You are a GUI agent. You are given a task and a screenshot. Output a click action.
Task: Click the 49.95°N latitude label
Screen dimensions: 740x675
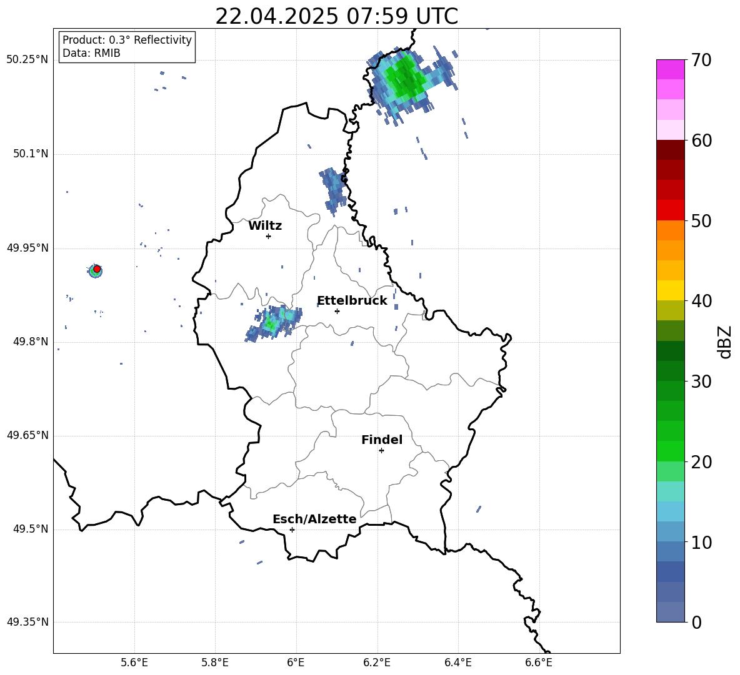[27, 247]
